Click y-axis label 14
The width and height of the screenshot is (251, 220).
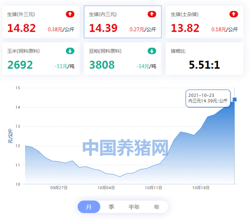click(x=18, y=107)
